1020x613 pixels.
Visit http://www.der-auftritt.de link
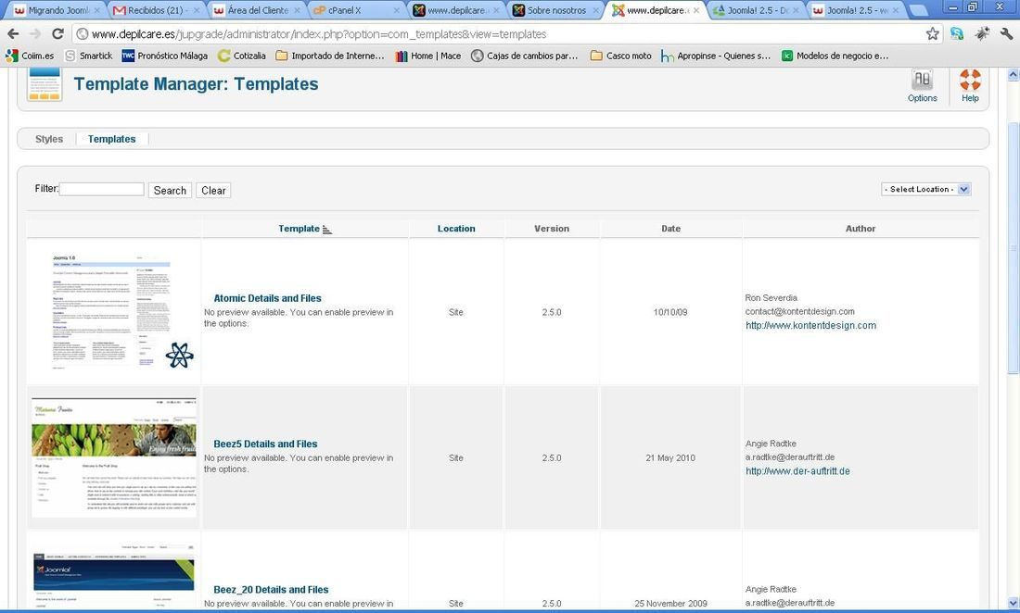click(797, 471)
